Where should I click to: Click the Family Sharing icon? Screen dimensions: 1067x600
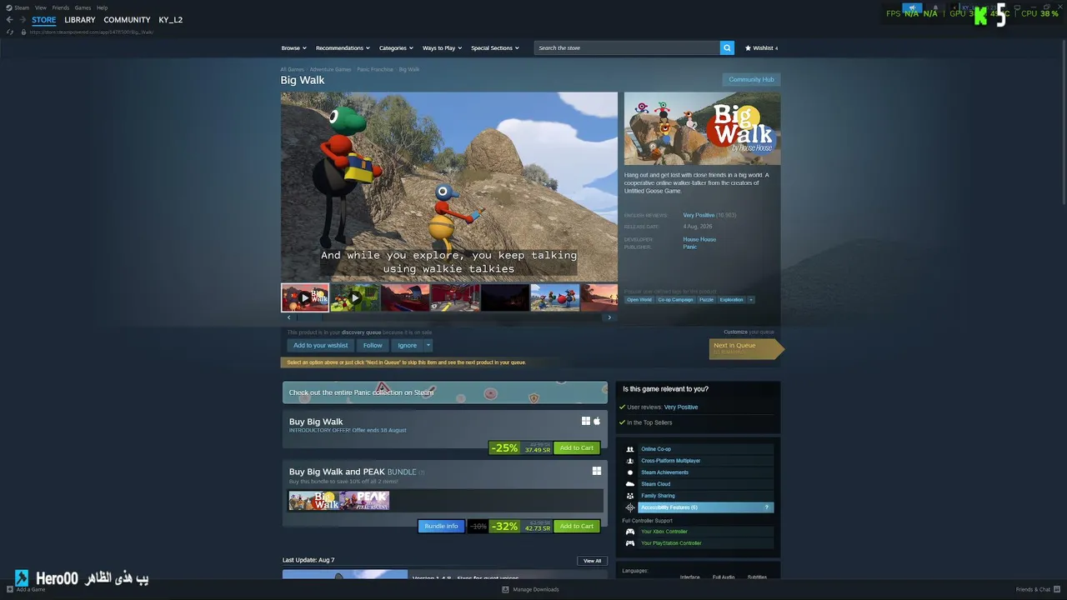[x=630, y=496]
